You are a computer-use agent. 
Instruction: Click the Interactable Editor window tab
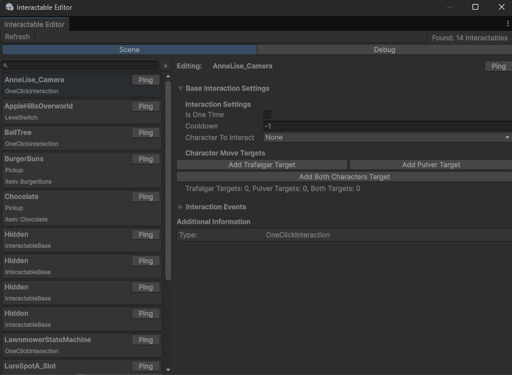(x=34, y=24)
